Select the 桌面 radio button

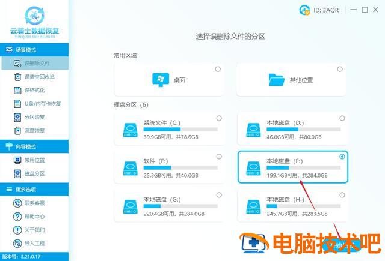point(218,69)
